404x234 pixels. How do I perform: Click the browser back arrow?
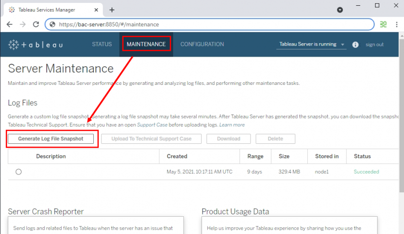coord(10,24)
